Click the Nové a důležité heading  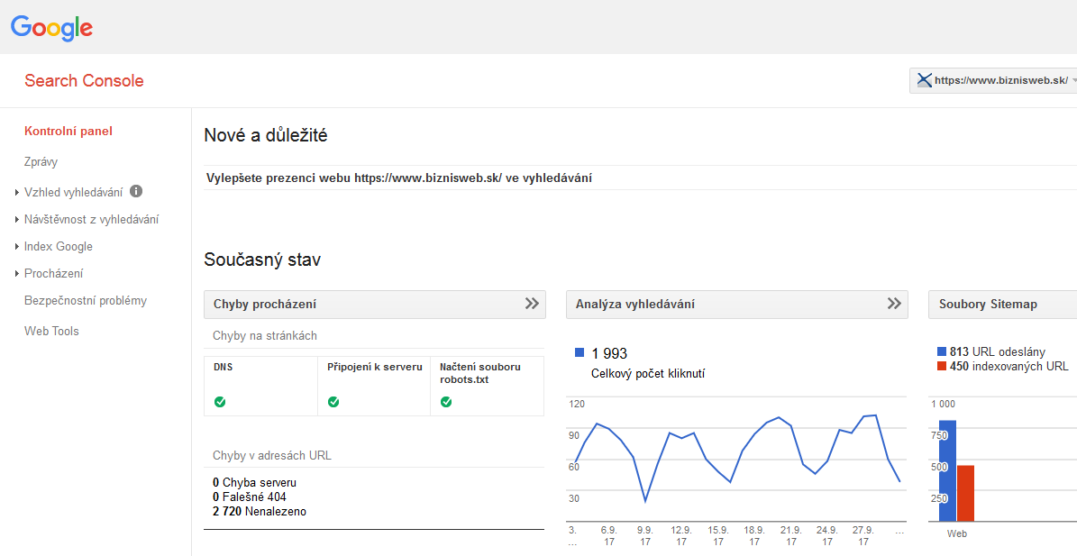pyautogui.click(x=266, y=136)
